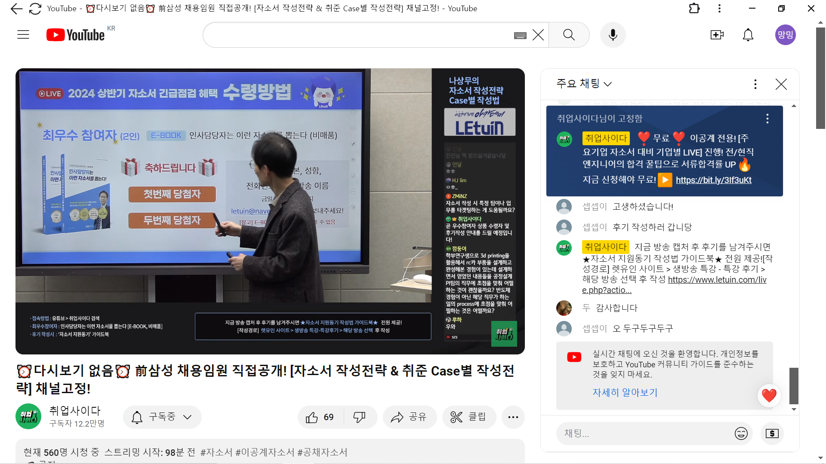Click the chat scroll down arrow
This screenshot has height=464, width=826.
coord(794,409)
